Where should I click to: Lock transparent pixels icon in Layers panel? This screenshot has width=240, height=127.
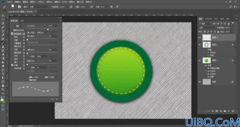coord(205,32)
